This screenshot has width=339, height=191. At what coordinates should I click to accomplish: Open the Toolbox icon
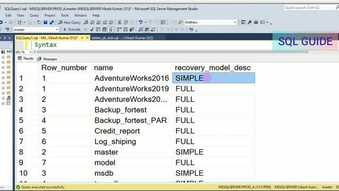256,22
